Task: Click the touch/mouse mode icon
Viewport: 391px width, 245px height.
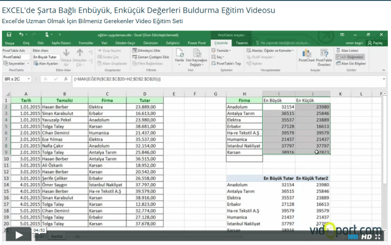Action: (46, 35)
